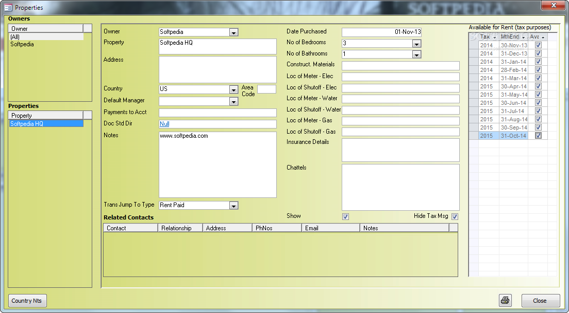Click the Related Contacts Address column header
569x313 pixels.
(227, 228)
